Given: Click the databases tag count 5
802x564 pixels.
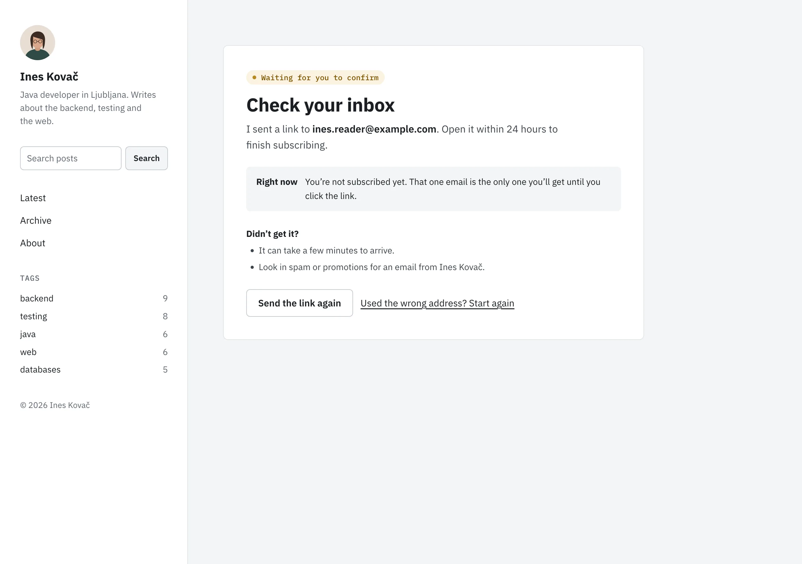Looking at the screenshot, I should (x=165, y=370).
